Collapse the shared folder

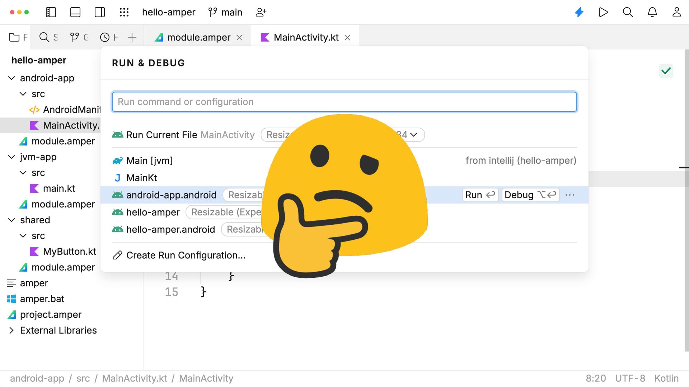[x=11, y=220]
